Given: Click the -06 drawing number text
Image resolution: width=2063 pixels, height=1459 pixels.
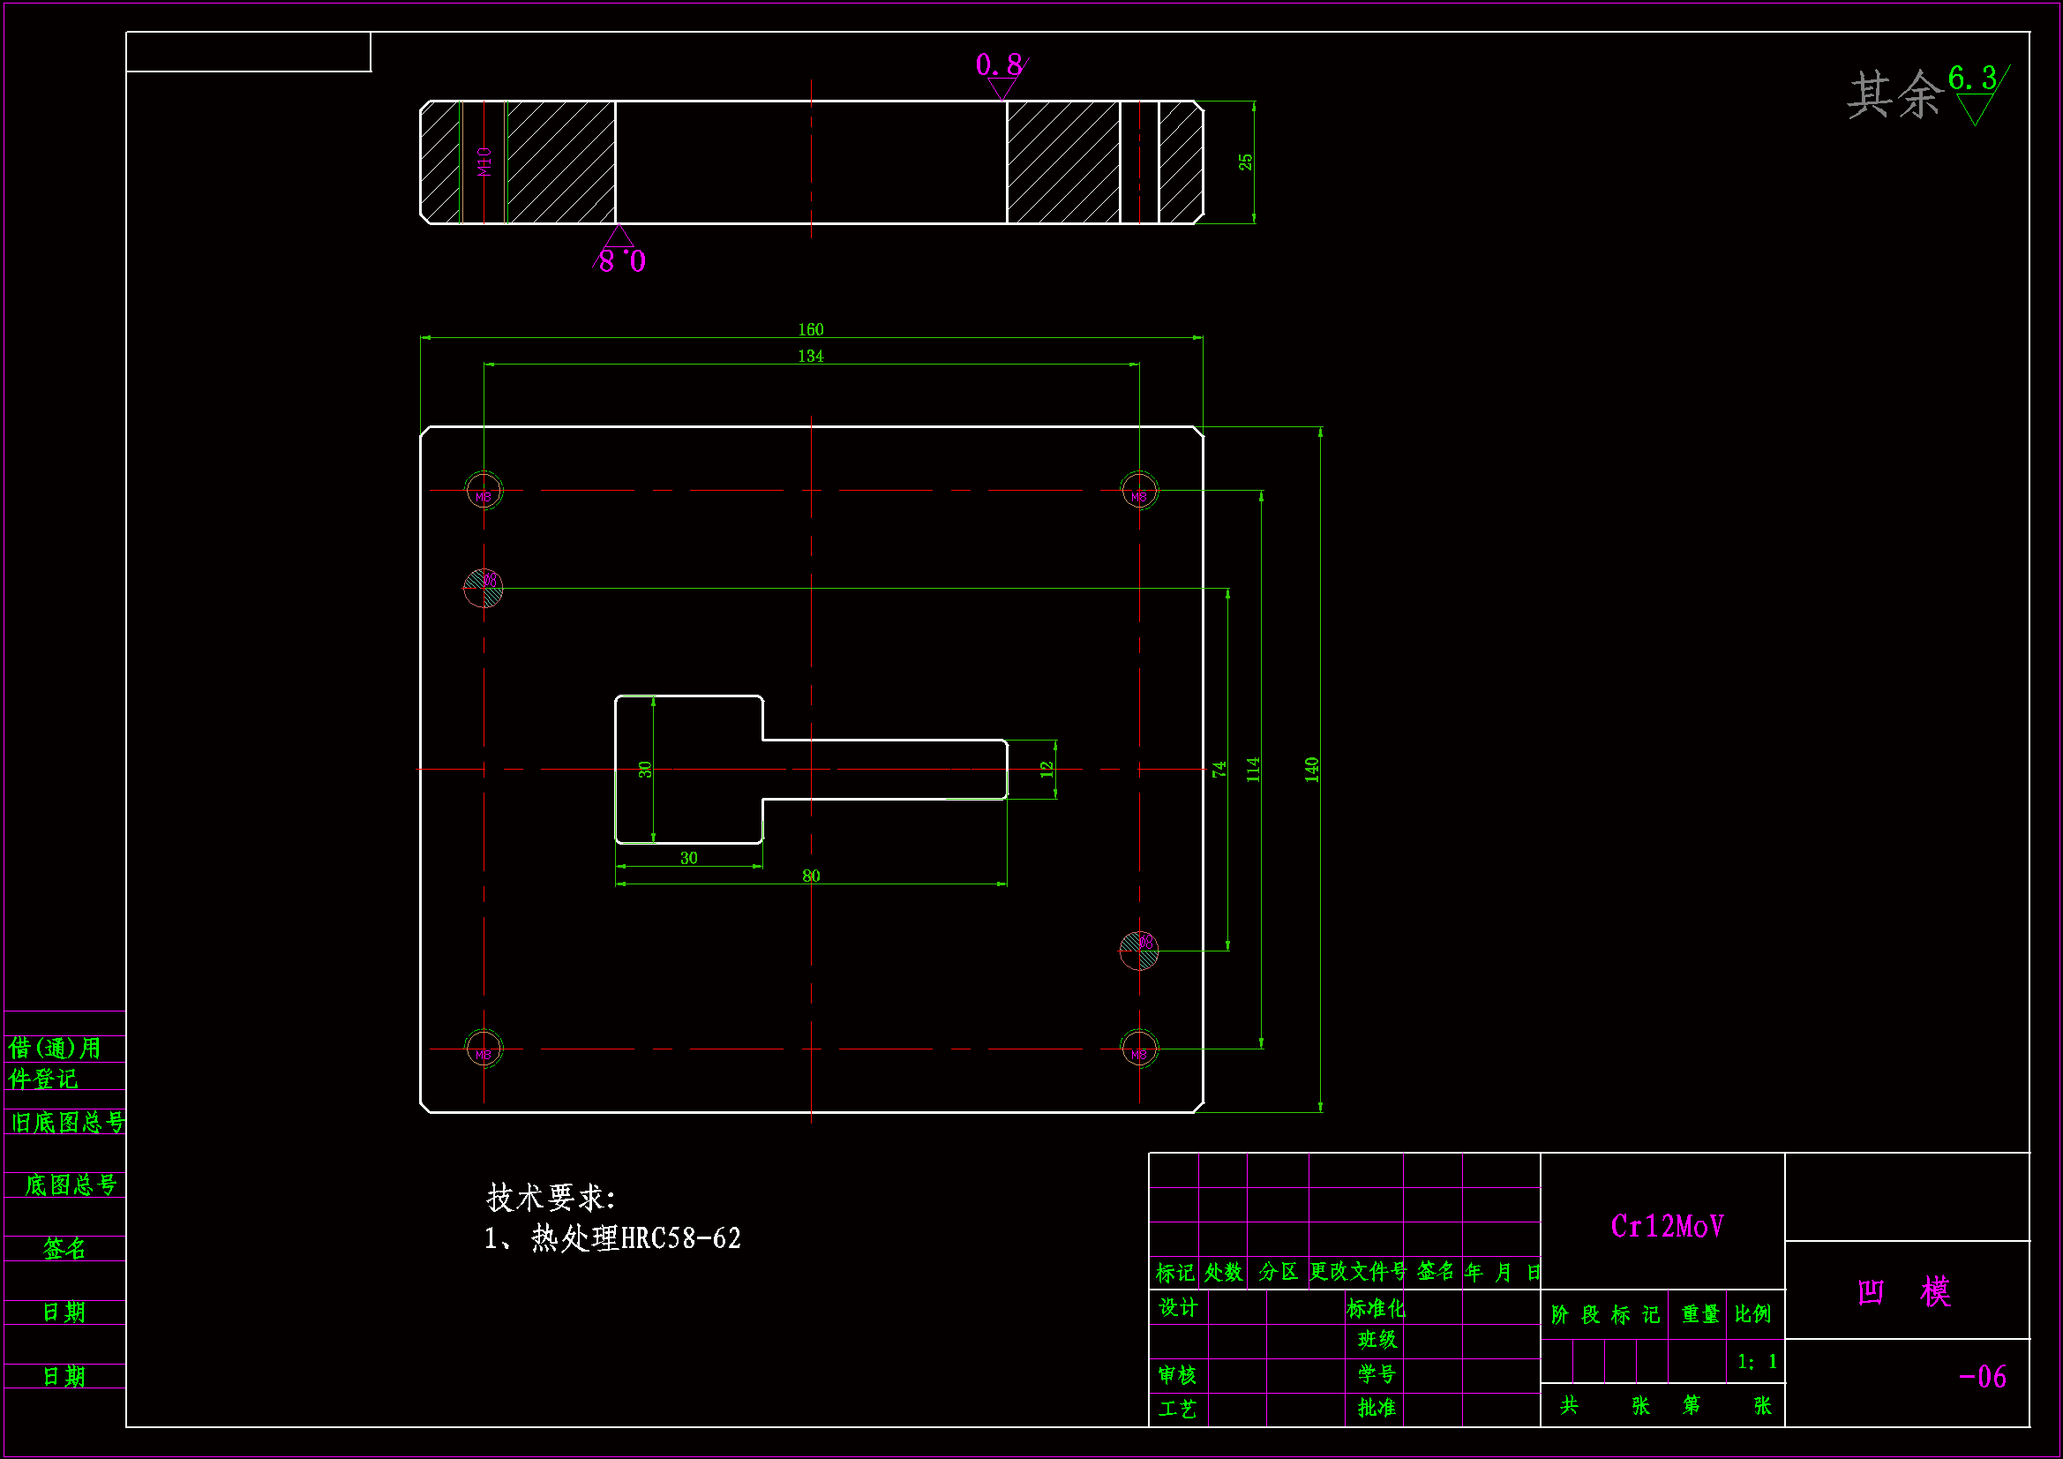Looking at the screenshot, I should coord(1981,1376).
